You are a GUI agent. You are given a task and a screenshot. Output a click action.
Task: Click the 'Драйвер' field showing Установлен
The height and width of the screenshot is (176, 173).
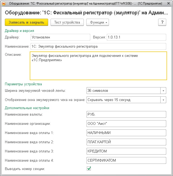[60, 37]
